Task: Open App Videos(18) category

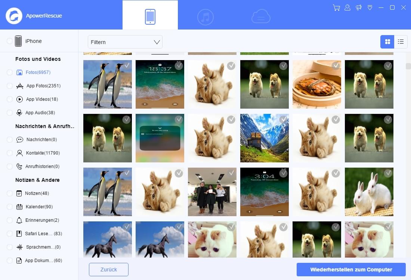Action: click(42, 99)
